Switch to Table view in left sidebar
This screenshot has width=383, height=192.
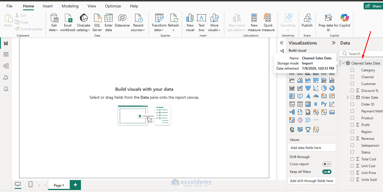(6, 54)
